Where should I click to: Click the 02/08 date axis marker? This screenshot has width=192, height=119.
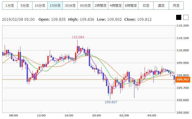point(124,115)
